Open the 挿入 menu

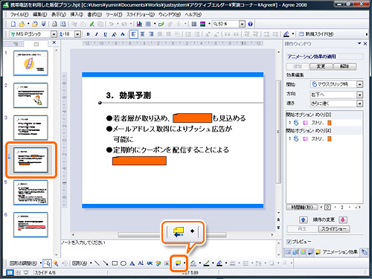[x=77, y=15]
